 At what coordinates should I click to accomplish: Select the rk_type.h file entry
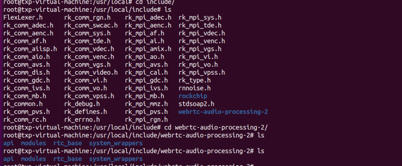pyautogui.click(x=195, y=80)
